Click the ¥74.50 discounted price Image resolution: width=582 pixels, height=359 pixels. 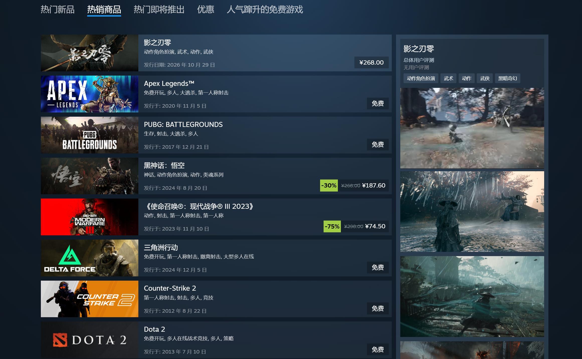click(x=375, y=226)
